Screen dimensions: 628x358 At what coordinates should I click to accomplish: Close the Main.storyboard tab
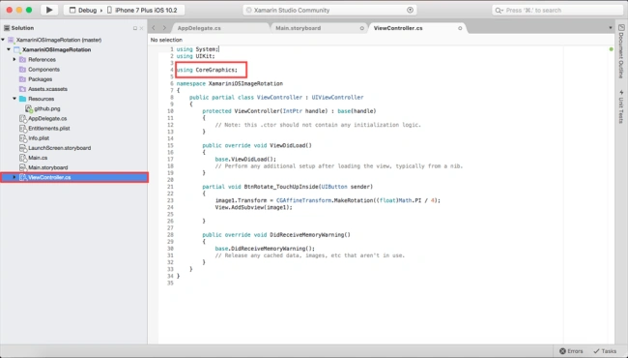click(361, 28)
